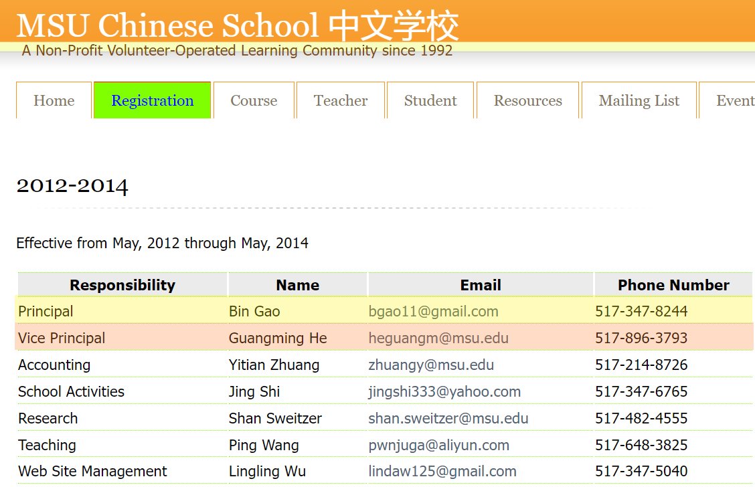This screenshot has width=755, height=487.
Task: Email shan.sweitzer@msu.edu
Action: [448, 418]
